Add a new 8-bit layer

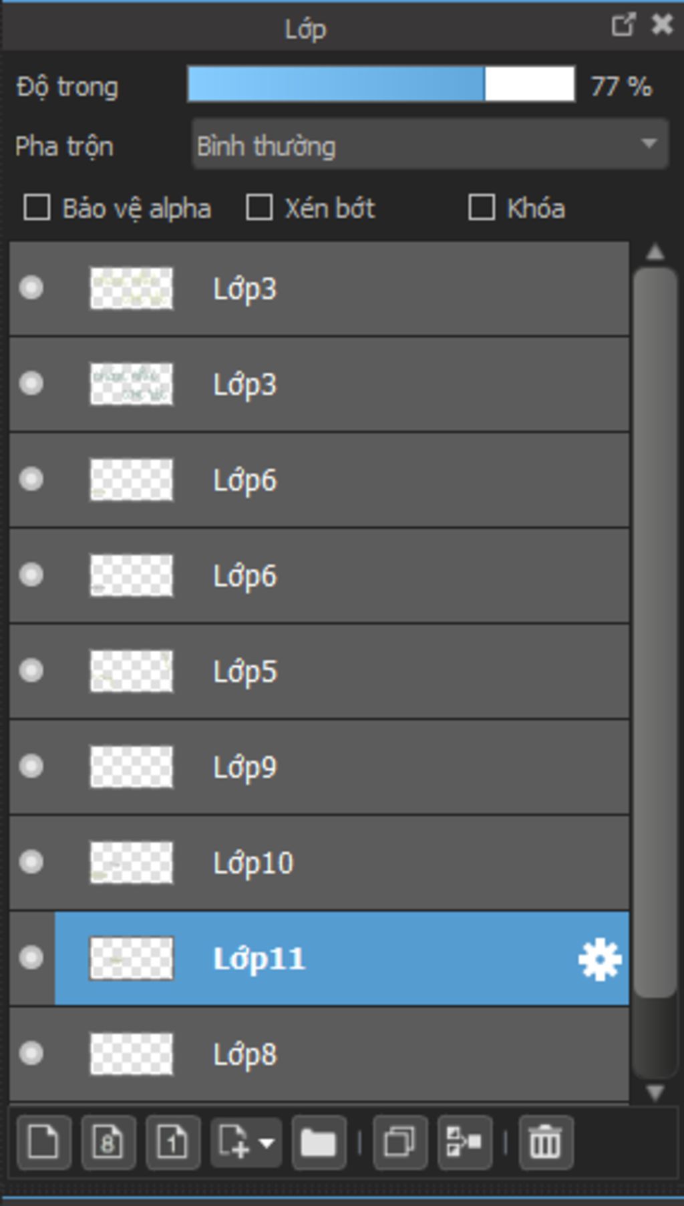[108, 1143]
